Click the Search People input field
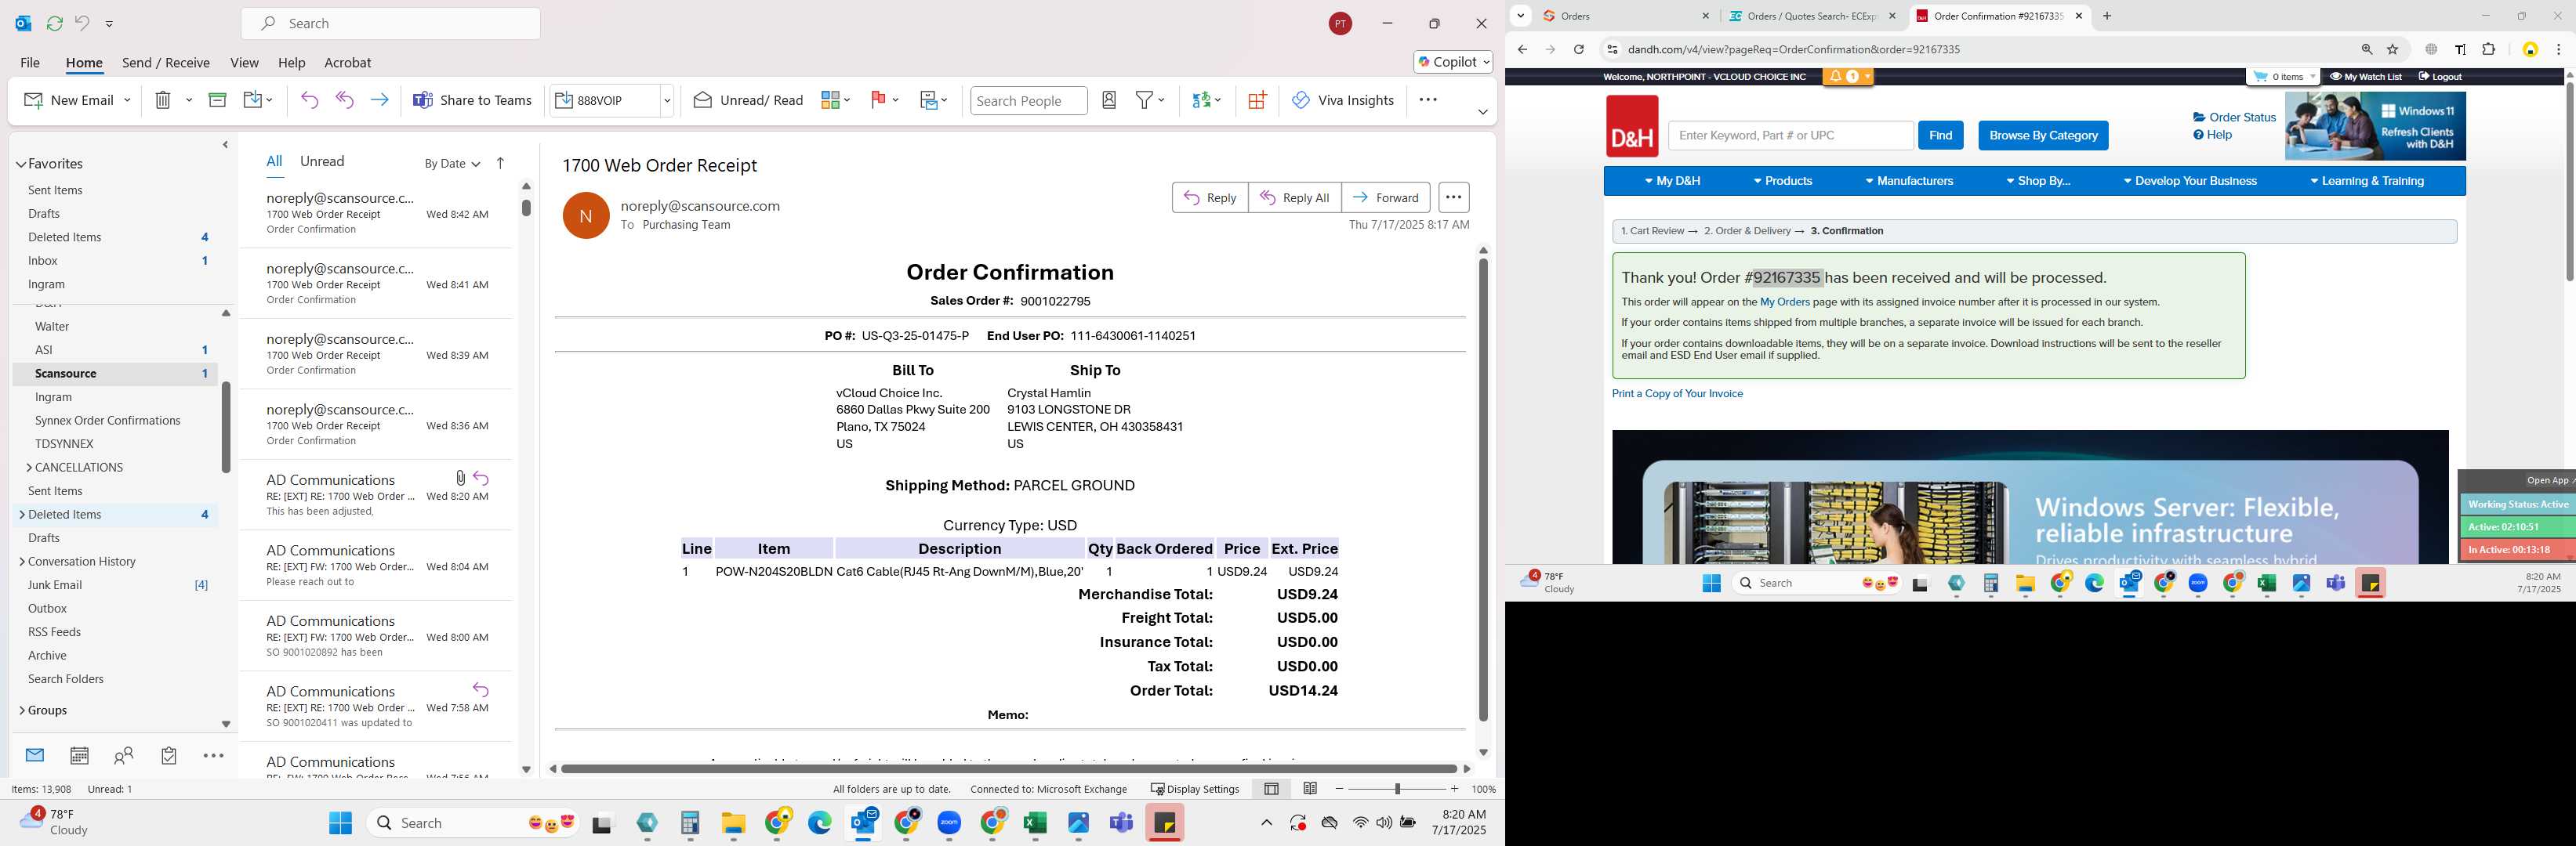The width and height of the screenshot is (2576, 846). [x=1029, y=100]
